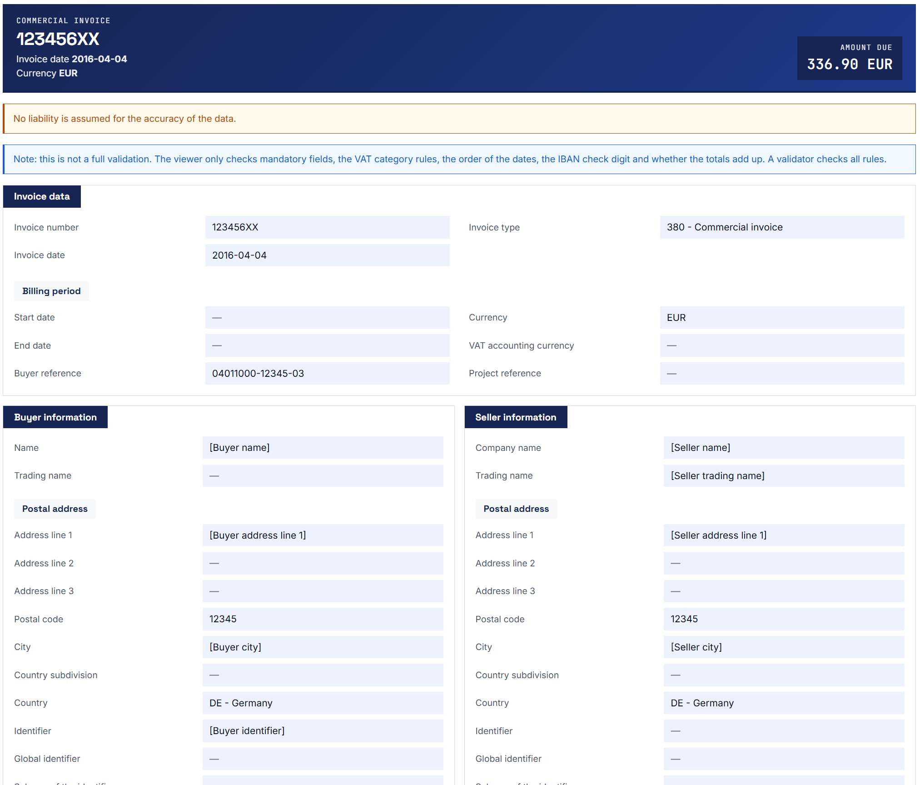Viewport: 920px width, 785px height.
Task: Click the Invoice number value 123456XX
Action: 327,227
